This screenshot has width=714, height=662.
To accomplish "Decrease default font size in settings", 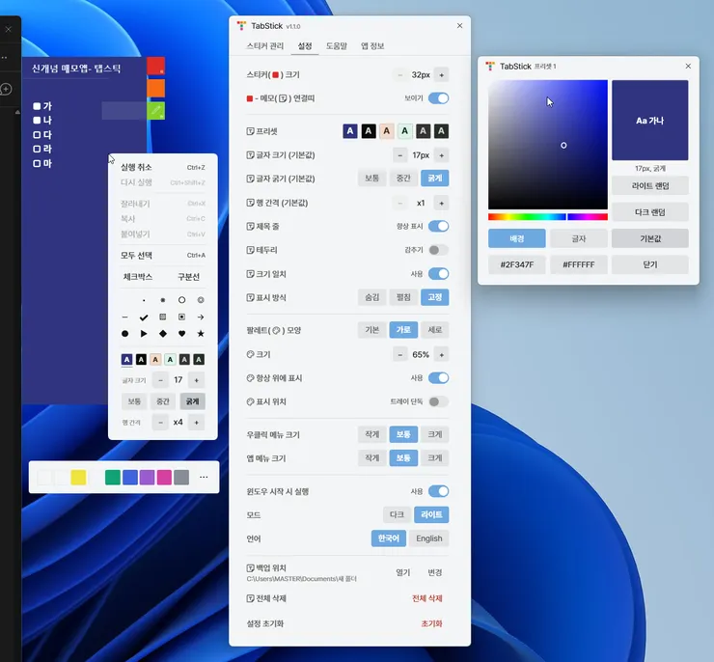I will click(x=399, y=155).
